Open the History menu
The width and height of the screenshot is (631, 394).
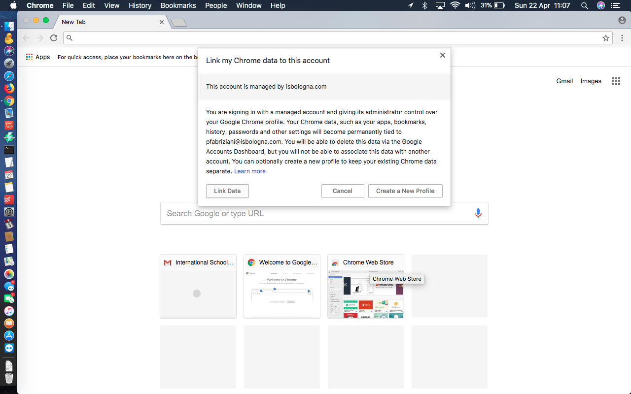[x=140, y=5]
